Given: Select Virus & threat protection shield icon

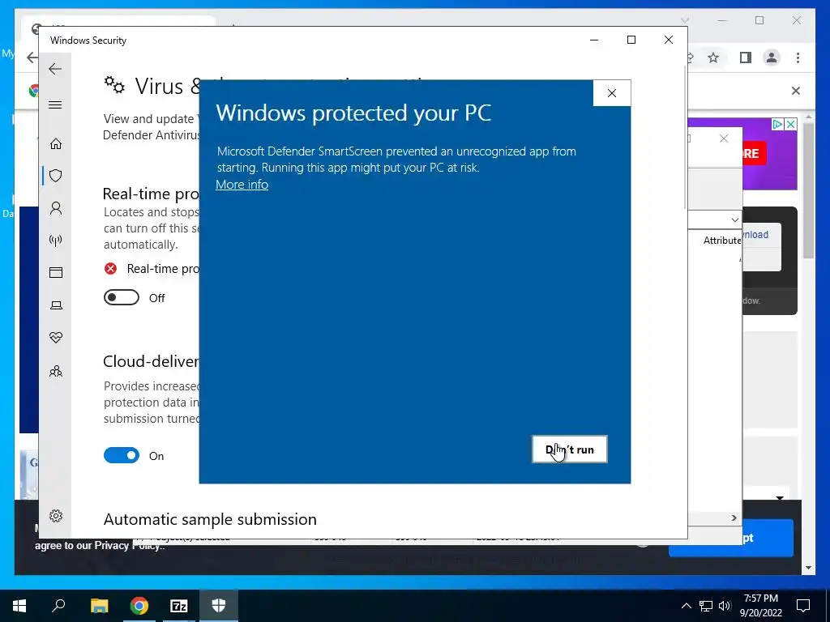Looking at the screenshot, I should [x=56, y=176].
